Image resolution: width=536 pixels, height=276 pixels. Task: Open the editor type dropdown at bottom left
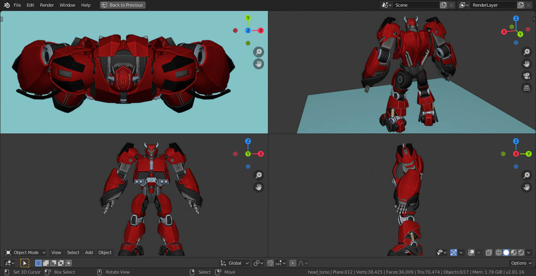coord(9,263)
